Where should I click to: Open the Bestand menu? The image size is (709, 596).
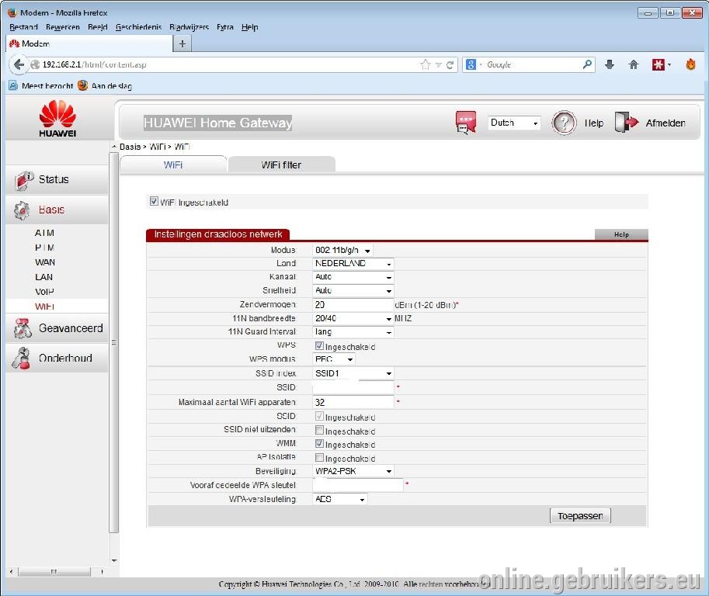(x=23, y=27)
